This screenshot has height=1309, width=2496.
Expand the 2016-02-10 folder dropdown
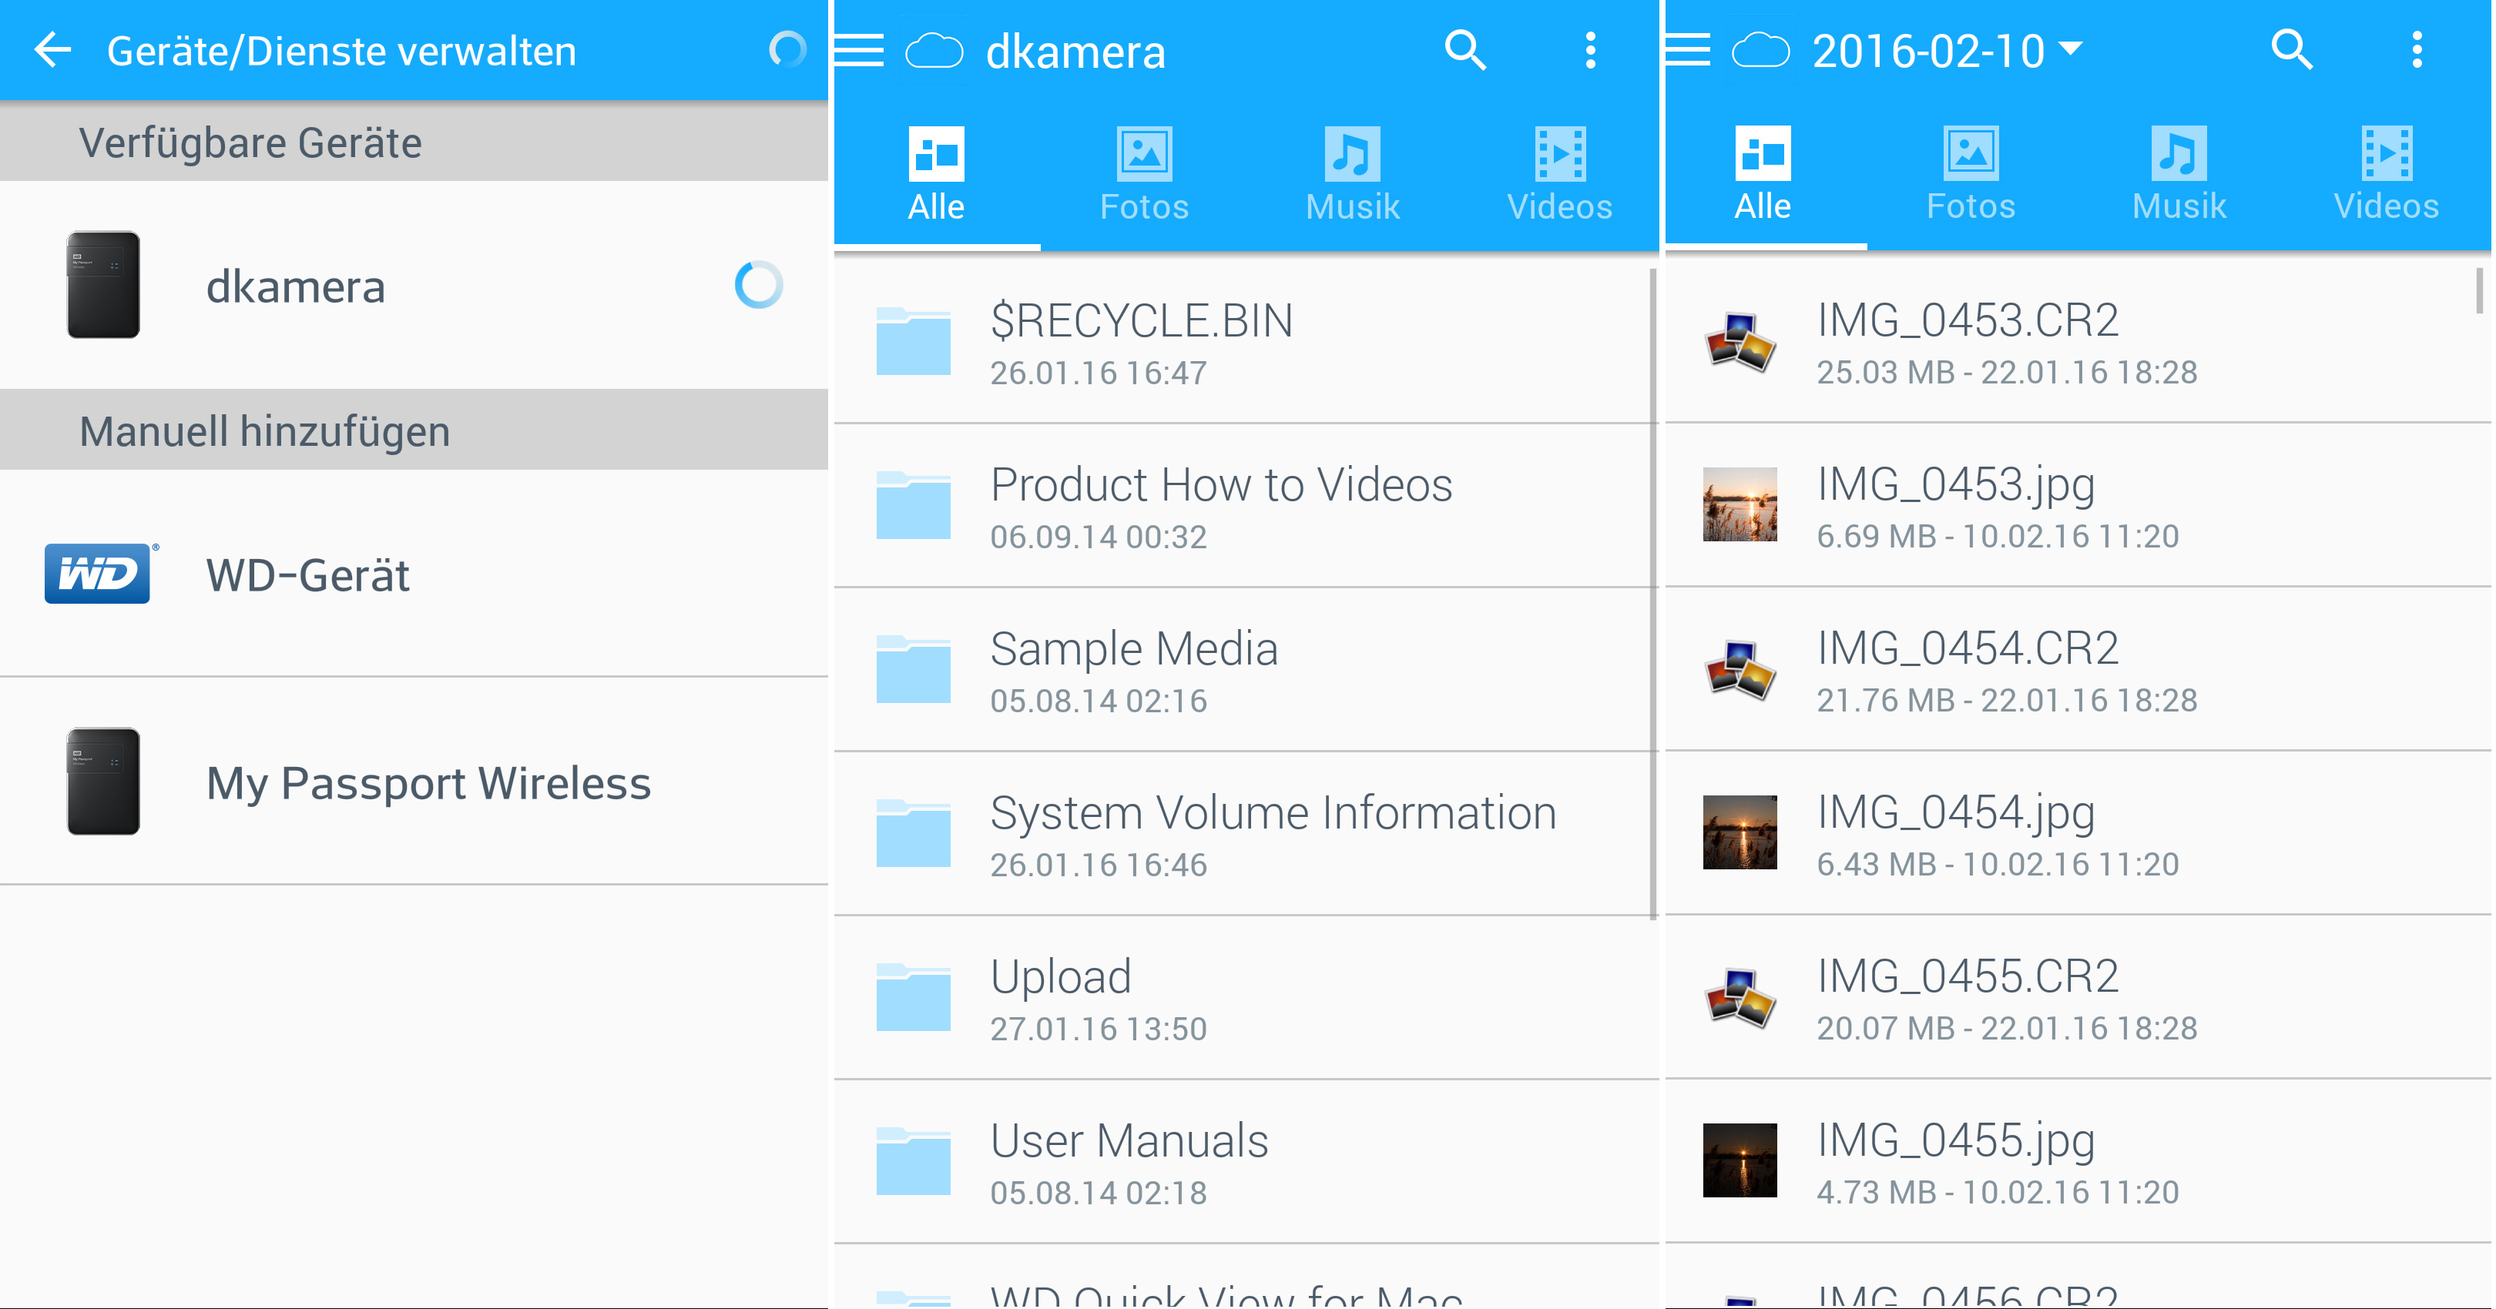pyautogui.click(x=2070, y=49)
